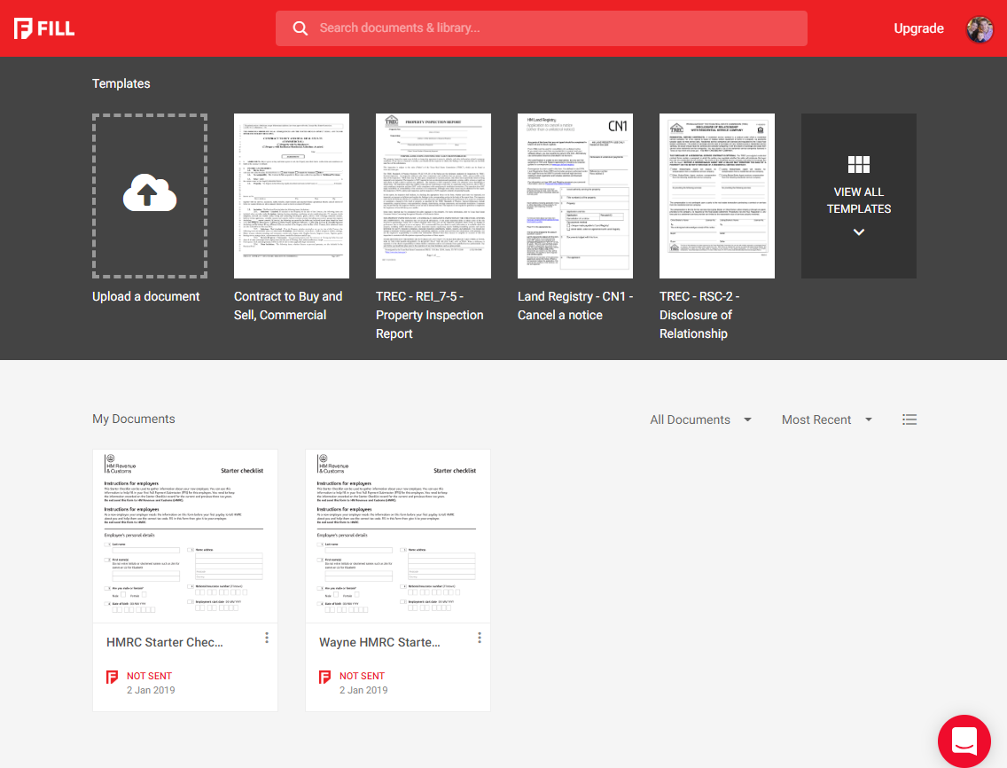1007x768 pixels.
Task: Open the user profile avatar
Action: [980, 29]
